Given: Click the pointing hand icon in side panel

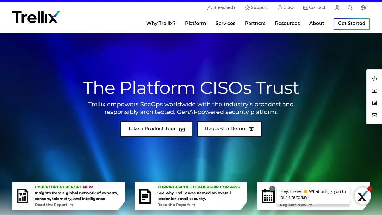Looking at the screenshot, I should click(375, 79).
